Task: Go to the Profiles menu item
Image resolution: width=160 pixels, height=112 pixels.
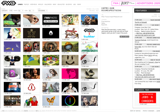Action: click(26, 4)
